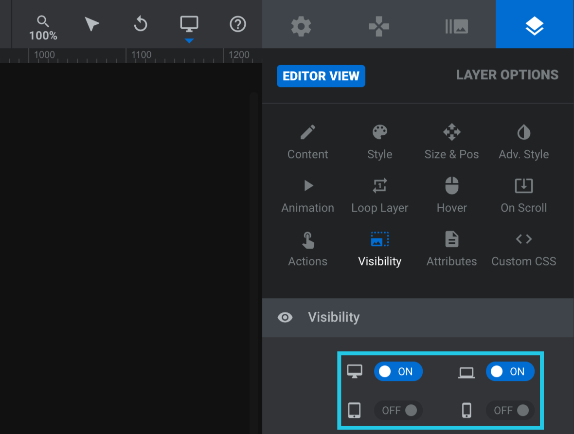Collapse the Visibility panel header
This screenshot has height=434, width=574.
tap(418, 318)
